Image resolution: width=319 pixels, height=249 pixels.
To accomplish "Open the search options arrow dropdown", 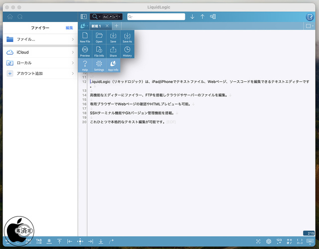I will click(x=120, y=16).
